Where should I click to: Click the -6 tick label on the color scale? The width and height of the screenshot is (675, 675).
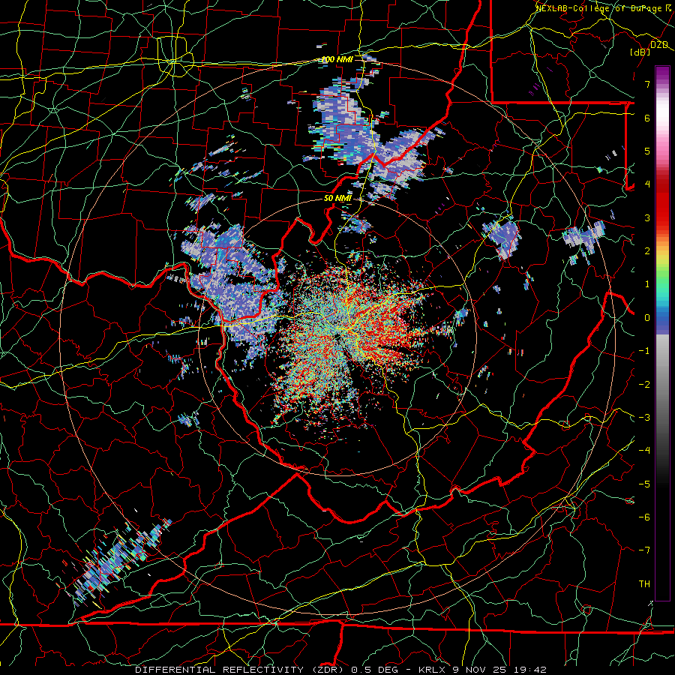[644, 517]
